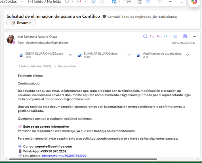Open the Copilot icon
The width and height of the screenshot is (202, 163).
[194, 2]
